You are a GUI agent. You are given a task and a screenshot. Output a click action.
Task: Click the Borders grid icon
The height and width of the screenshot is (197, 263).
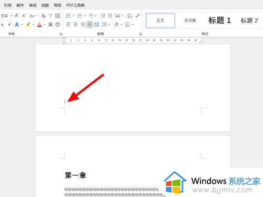click(x=127, y=25)
